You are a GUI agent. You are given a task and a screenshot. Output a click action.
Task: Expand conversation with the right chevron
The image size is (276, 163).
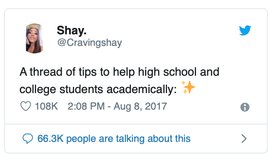pyautogui.click(x=244, y=139)
